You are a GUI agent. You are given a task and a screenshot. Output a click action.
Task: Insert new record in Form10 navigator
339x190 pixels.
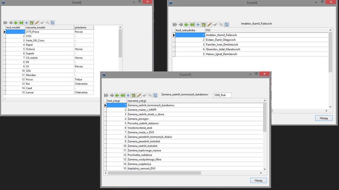(x=128, y=95)
